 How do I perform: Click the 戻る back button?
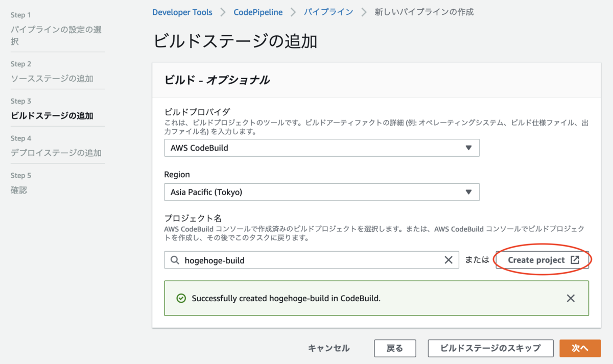tap(395, 348)
